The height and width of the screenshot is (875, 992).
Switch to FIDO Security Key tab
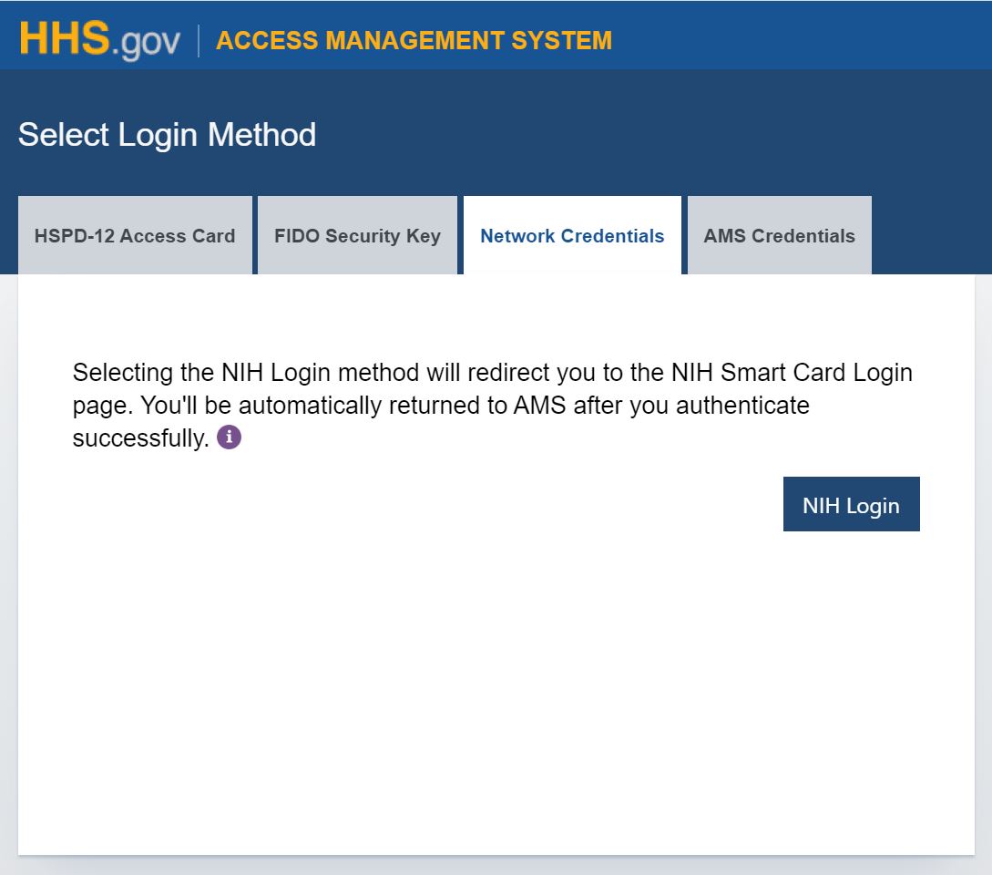pos(357,236)
